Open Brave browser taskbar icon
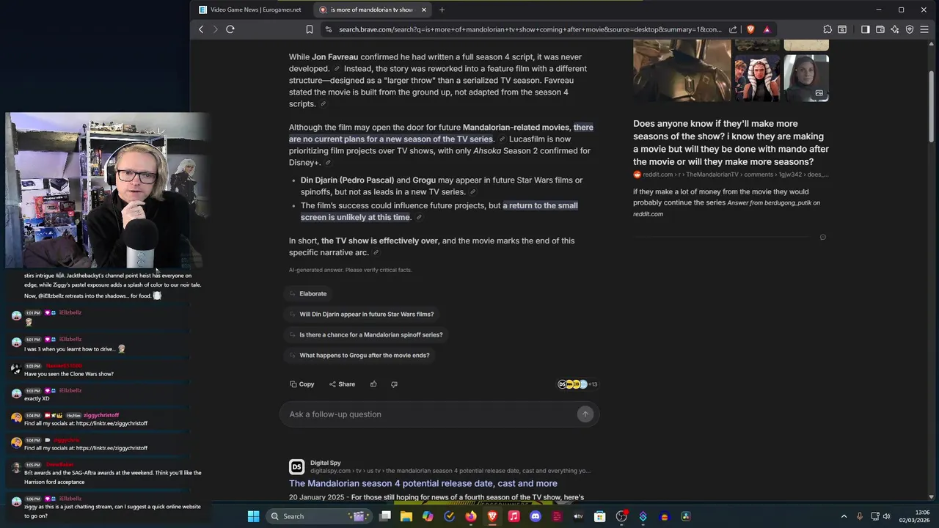Viewport: 939px width, 528px height. click(492, 516)
